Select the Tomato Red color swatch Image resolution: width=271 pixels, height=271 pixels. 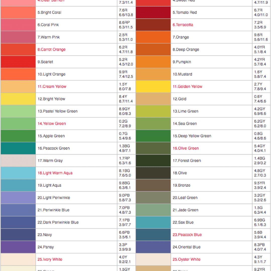pos(153,13)
